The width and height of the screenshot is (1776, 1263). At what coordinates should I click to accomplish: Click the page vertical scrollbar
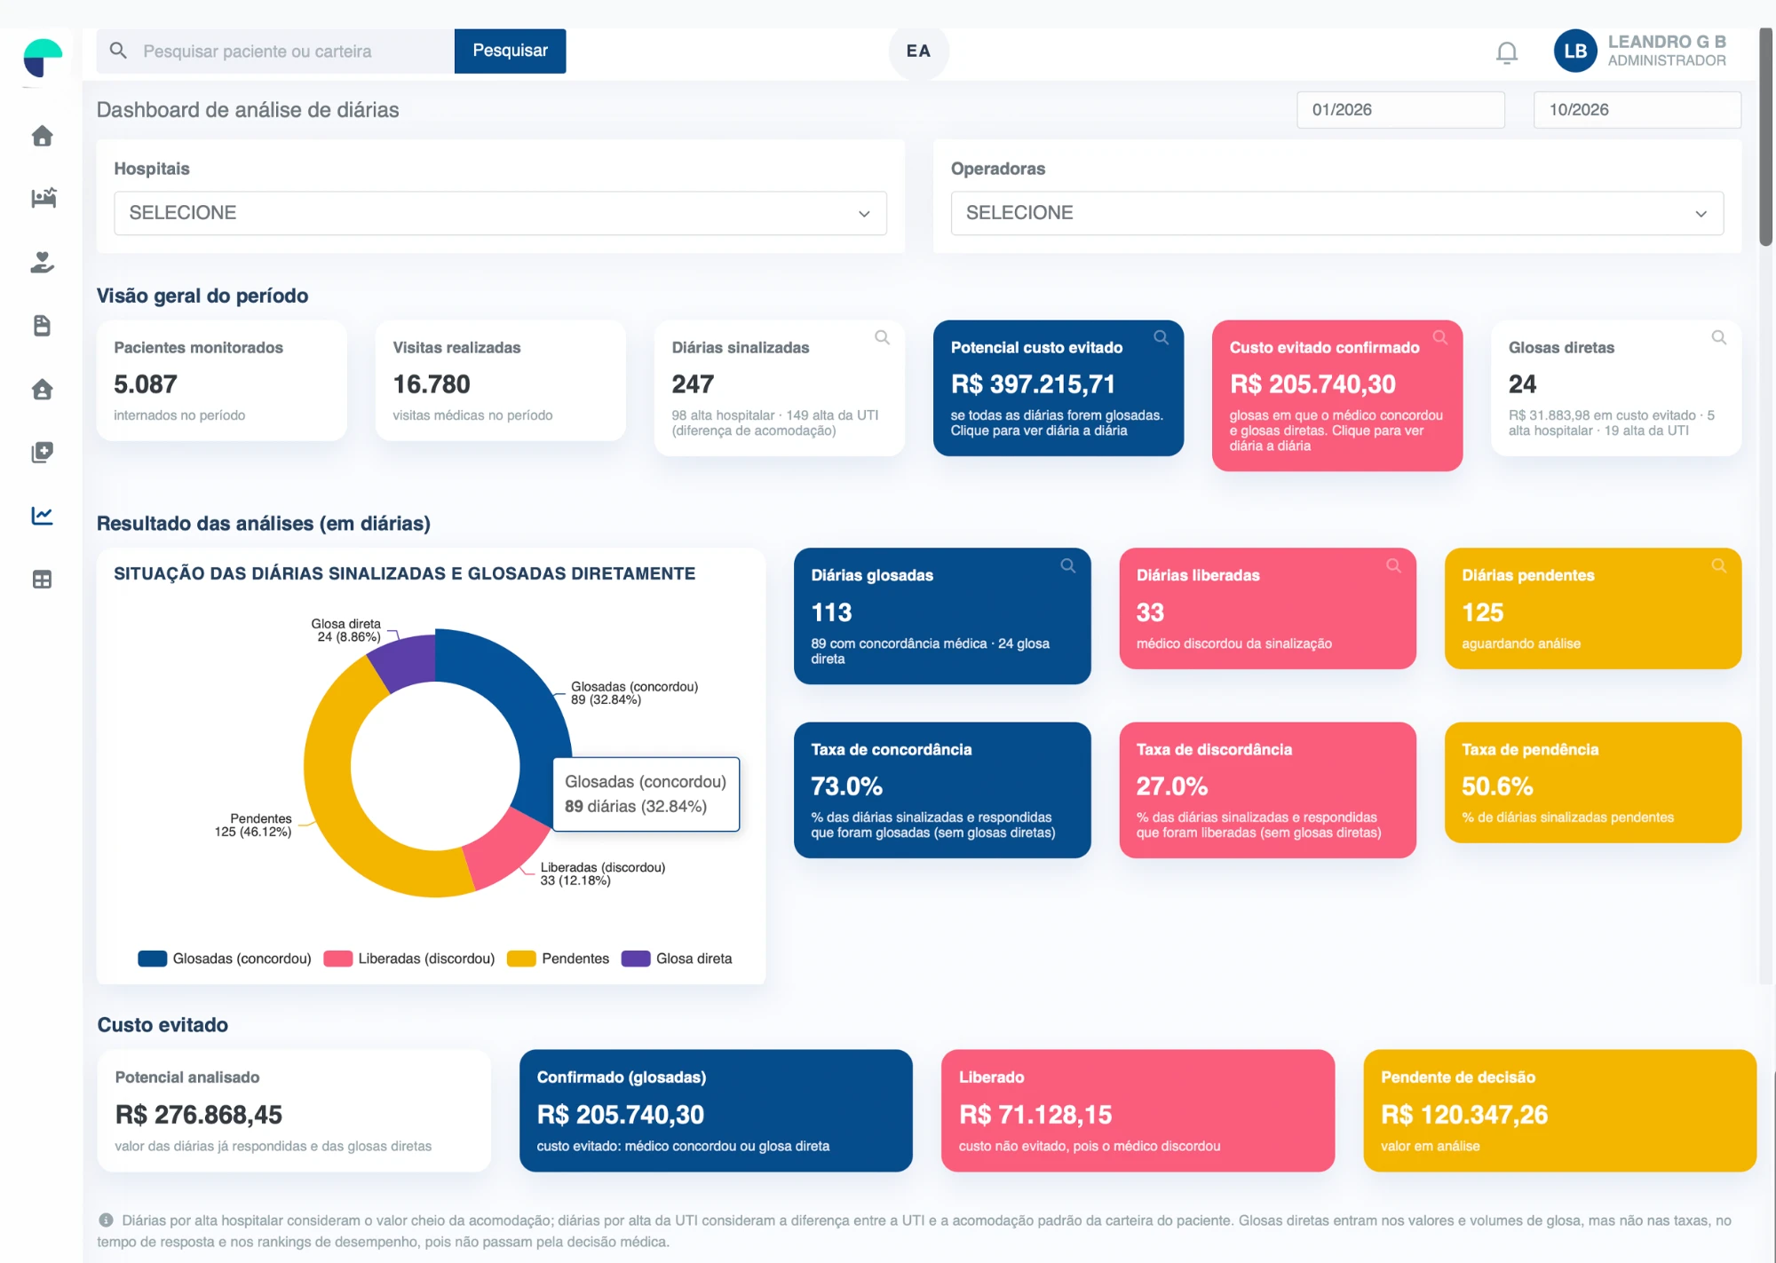point(1766,138)
